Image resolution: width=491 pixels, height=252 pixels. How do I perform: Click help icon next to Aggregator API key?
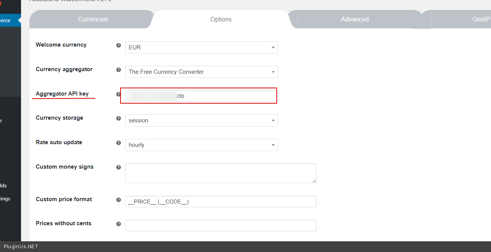[119, 94]
